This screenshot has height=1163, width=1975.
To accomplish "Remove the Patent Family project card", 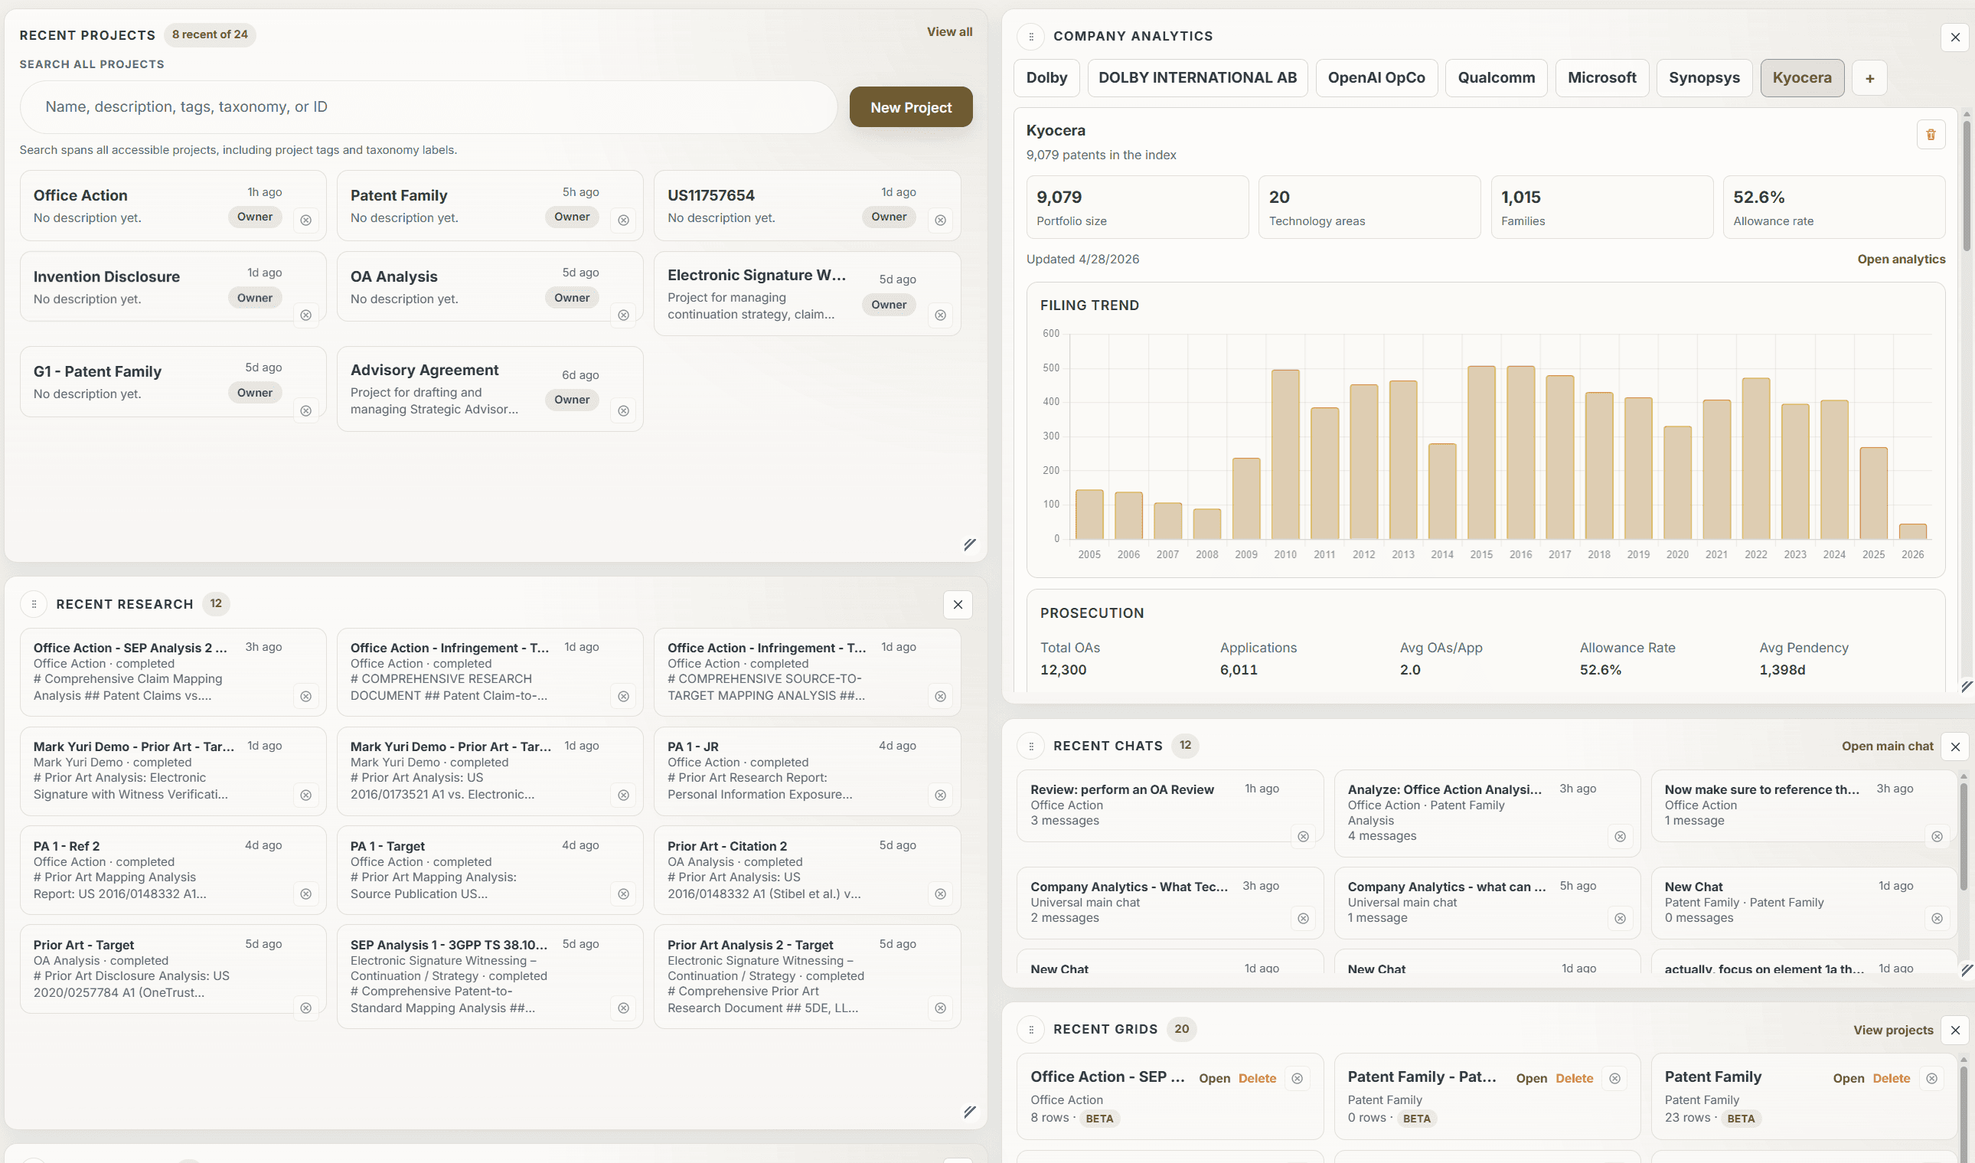I will (x=623, y=221).
